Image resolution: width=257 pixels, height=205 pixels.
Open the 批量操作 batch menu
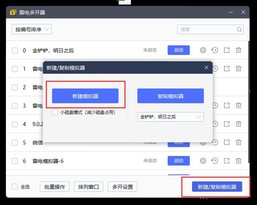coord(55,187)
